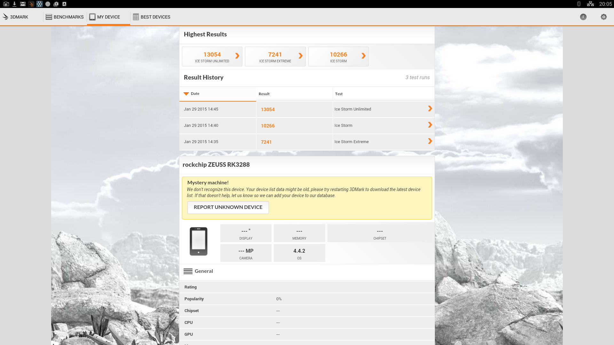The image size is (614, 345).
Task: Expand the Ice Storm Extreme 7241 history row
Action: click(430, 142)
